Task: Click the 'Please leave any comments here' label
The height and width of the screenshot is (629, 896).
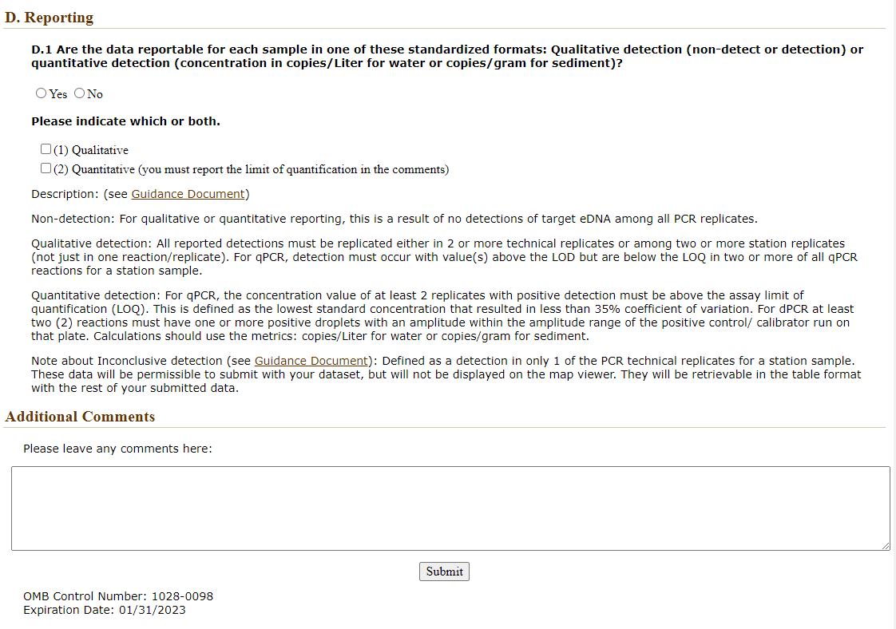Action: click(x=117, y=449)
